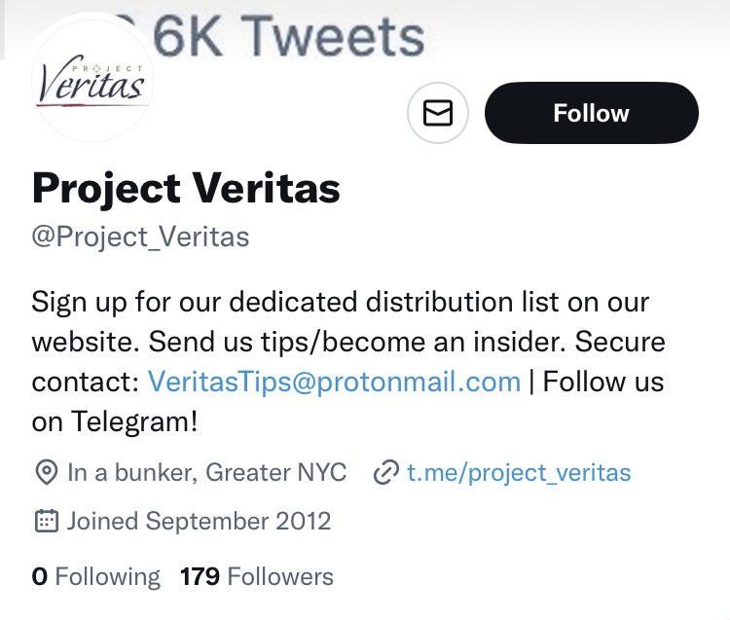Click the Follow us on Telegram text
Viewport: 730px width, 620px height.
347,402
